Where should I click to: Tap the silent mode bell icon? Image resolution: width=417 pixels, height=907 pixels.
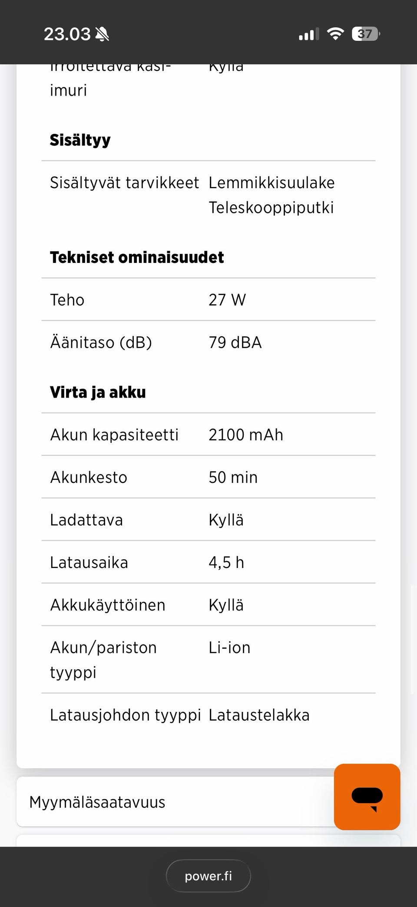tap(102, 34)
